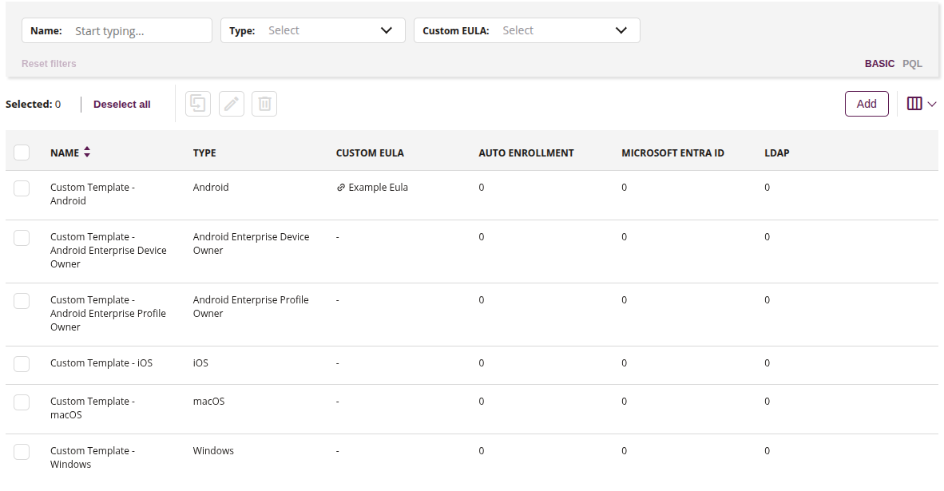
Task: Click the Name column sort arrows
Action: (x=87, y=152)
